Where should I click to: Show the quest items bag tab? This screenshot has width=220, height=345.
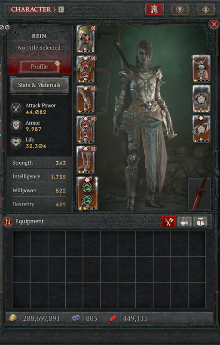click(x=200, y=221)
